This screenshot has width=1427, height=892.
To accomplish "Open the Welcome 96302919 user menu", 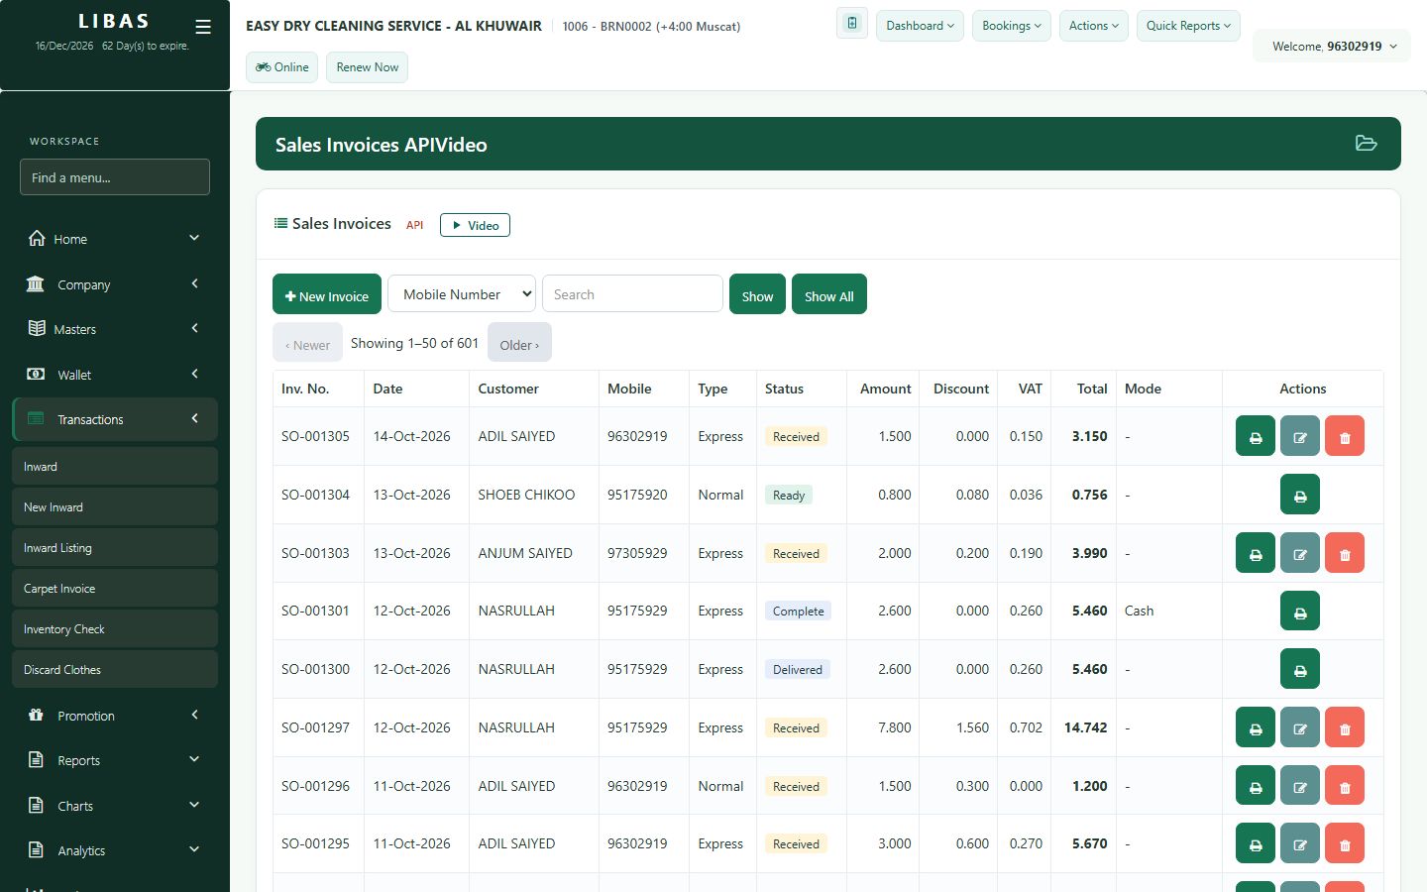I will [x=1333, y=47].
